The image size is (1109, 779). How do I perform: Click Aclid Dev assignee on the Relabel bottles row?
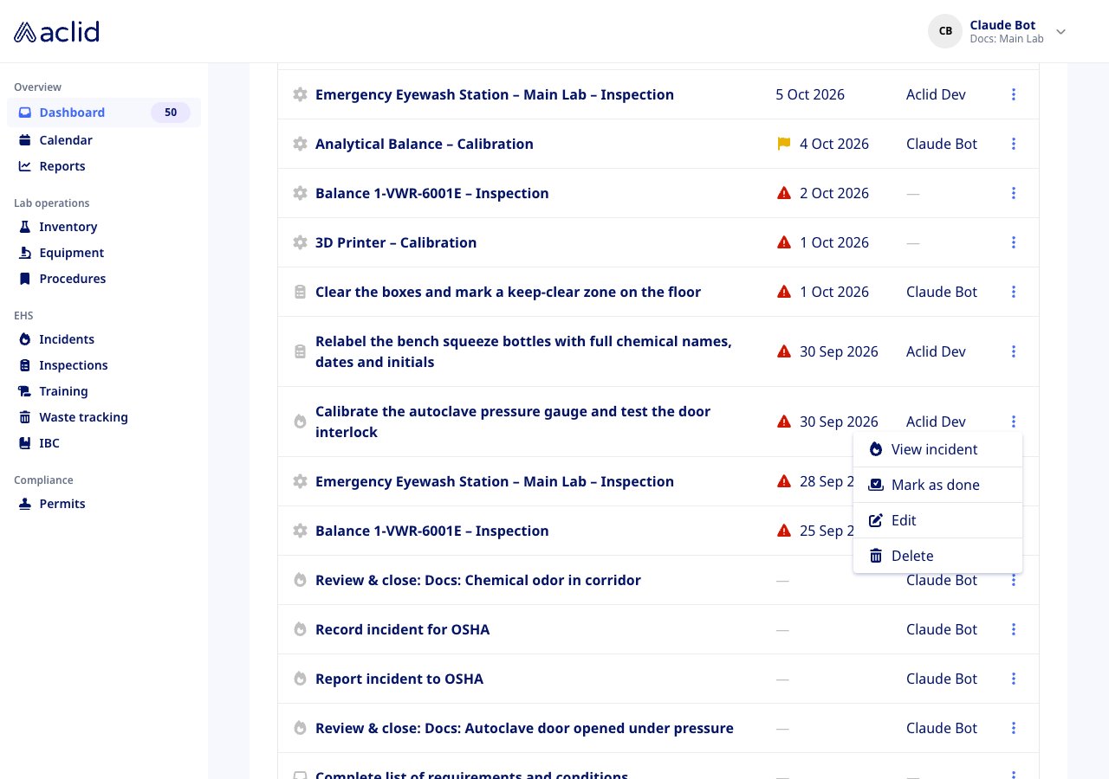pyautogui.click(x=936, y=351)
